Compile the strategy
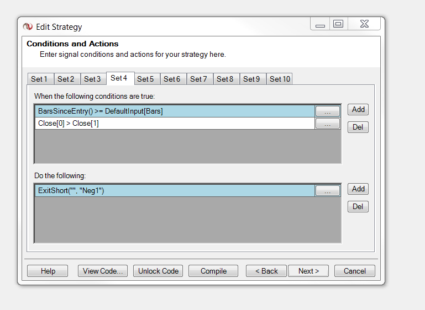The image size is (425, 310). tap(213, 271)
